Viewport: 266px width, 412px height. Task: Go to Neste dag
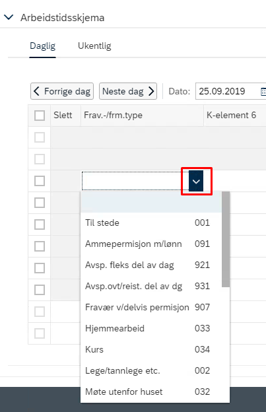click(128, 91)
